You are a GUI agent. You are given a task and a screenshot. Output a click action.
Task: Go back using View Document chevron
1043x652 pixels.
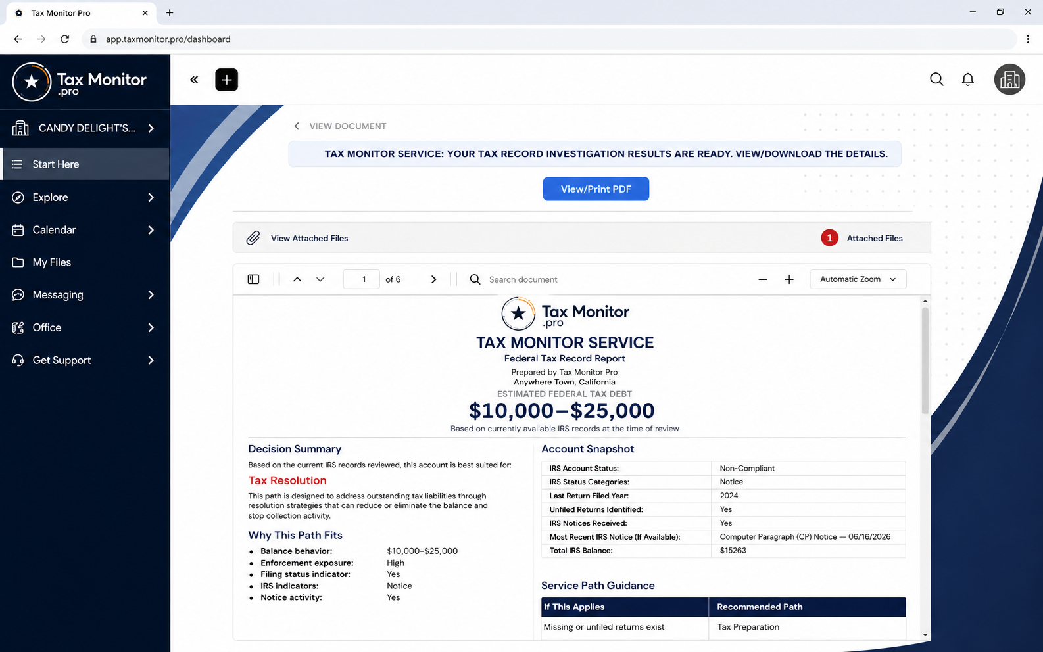[297, 126]
